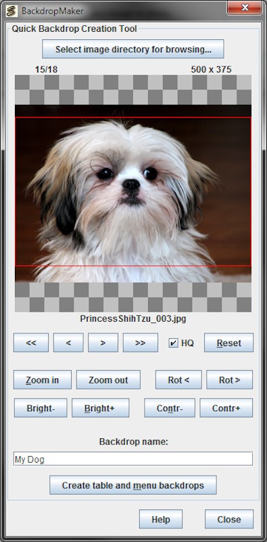267x542 pixels.
Task: Decrease brightness with Bright- button
Action: (x=41, y=408)
